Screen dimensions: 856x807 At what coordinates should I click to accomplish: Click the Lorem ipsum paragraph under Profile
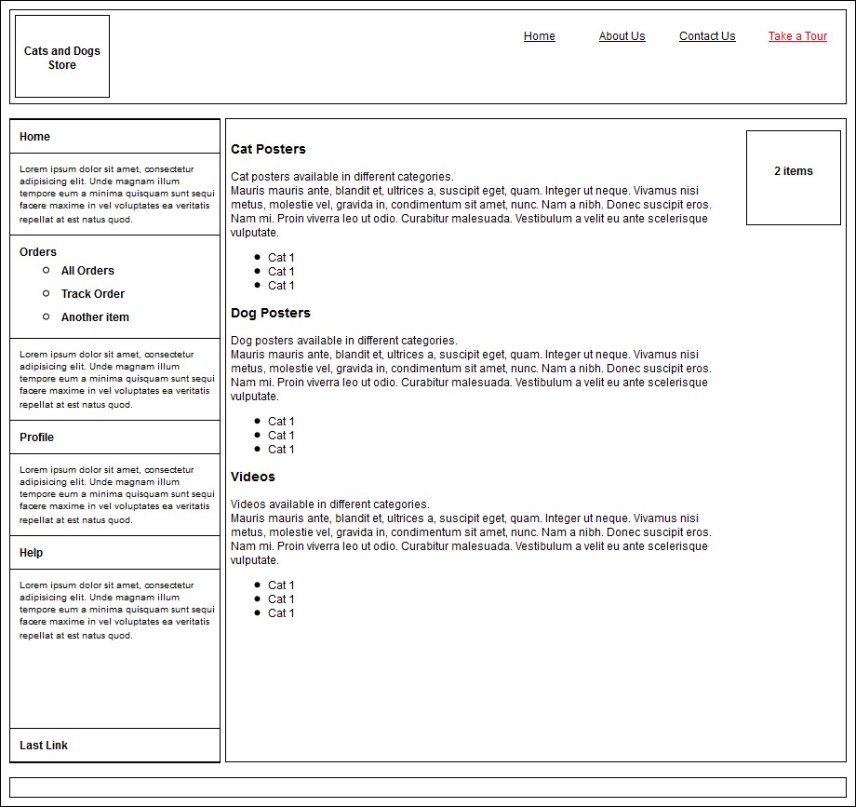tap(117, 494)
